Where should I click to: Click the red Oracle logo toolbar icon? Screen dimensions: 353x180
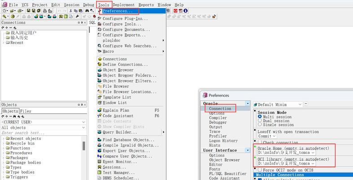pyautogui.click(x=175, y=11)
